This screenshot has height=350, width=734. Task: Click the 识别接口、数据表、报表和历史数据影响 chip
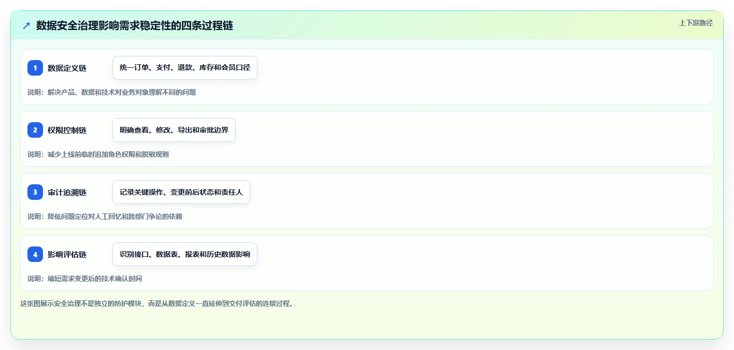coord(185,254)
